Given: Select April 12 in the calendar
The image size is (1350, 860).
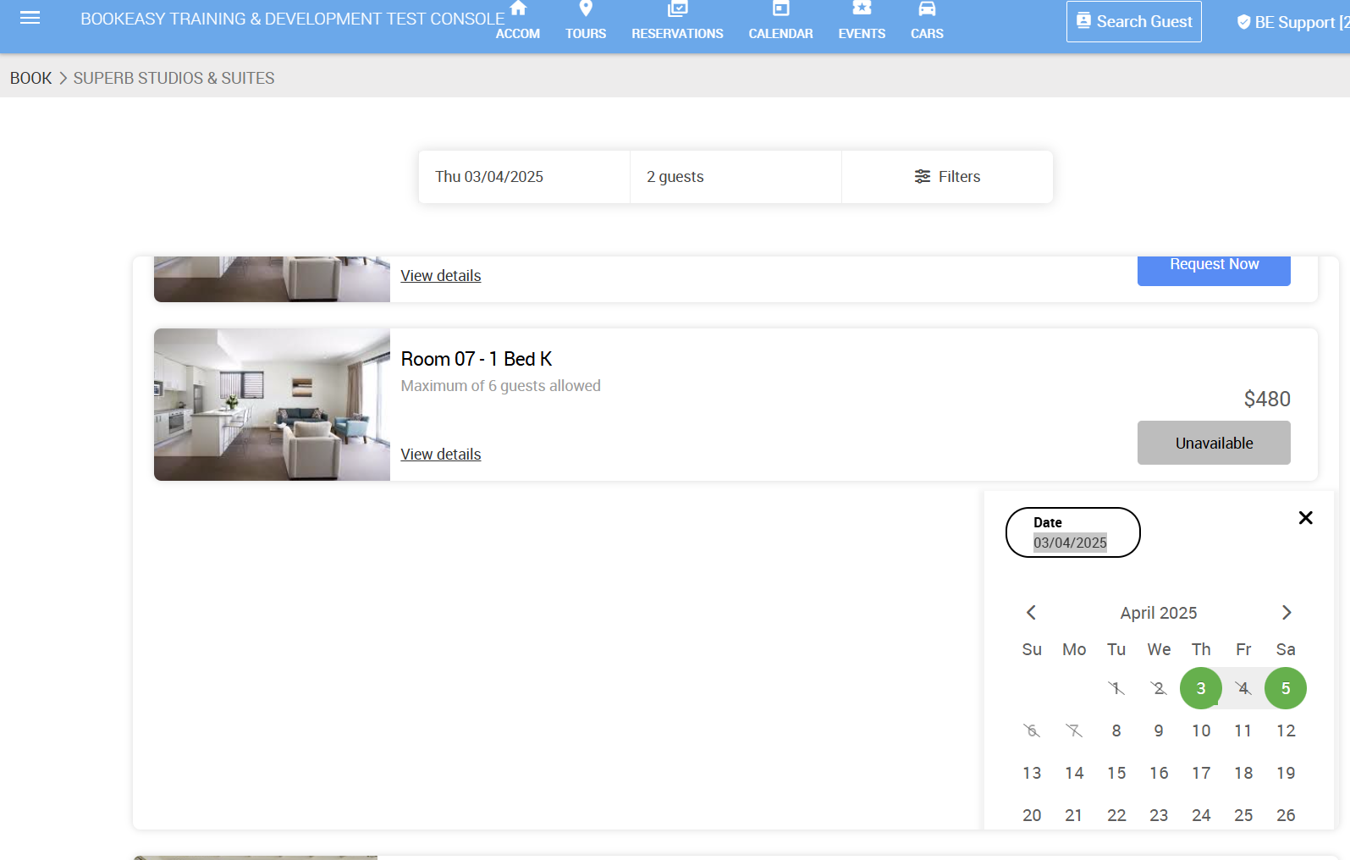Looking at the screenshot, I should point(1286,730).
